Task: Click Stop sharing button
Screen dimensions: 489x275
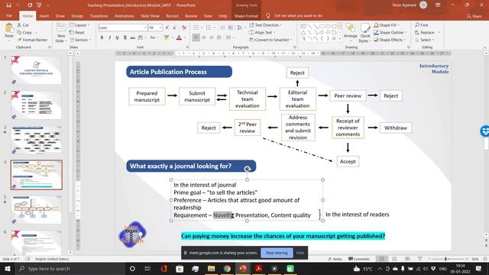Action: pos(277,253)
